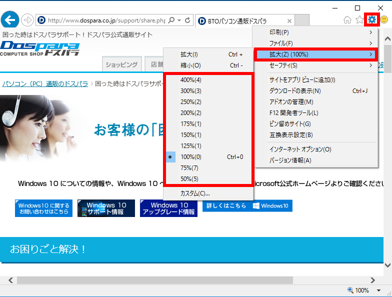Screen dimensions: 392x297
Task: Click the address bar URL field
Action: pos(106,20)
